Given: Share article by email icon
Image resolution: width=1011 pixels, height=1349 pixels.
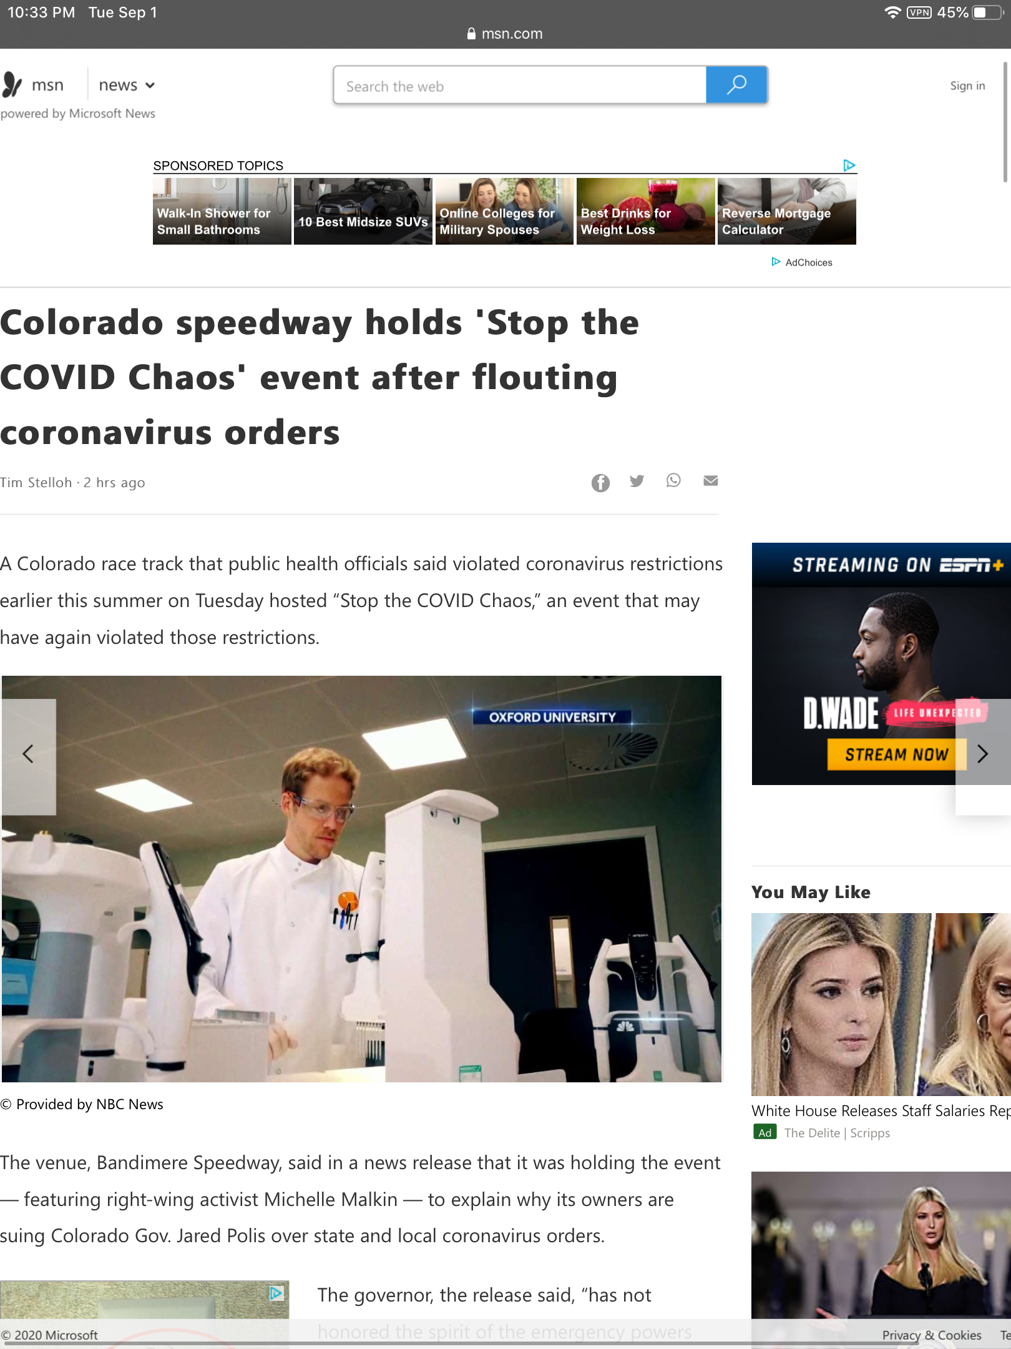Looking at the screenshot, I should click(x=710, y=480).
